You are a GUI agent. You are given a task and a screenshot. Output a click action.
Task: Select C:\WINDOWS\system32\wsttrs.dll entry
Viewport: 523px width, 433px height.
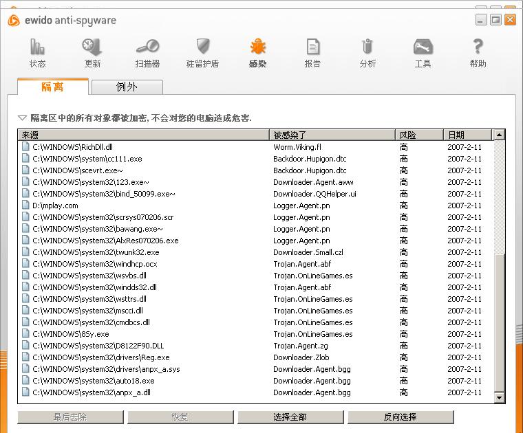(89, 299)
